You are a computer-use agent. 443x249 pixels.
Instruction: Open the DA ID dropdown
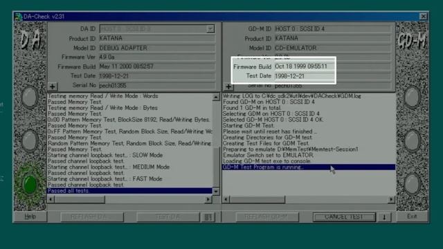tap(210, 29)
